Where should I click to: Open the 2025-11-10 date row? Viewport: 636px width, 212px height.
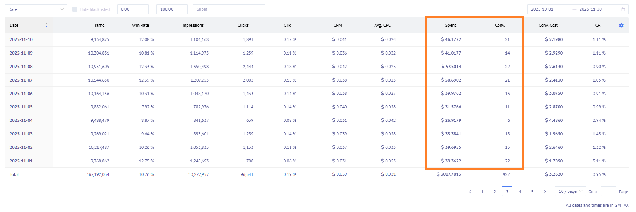(21, 39)
